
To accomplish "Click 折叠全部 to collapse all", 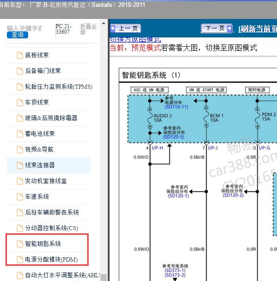I will pyautogui.click(x=88, y=29).
